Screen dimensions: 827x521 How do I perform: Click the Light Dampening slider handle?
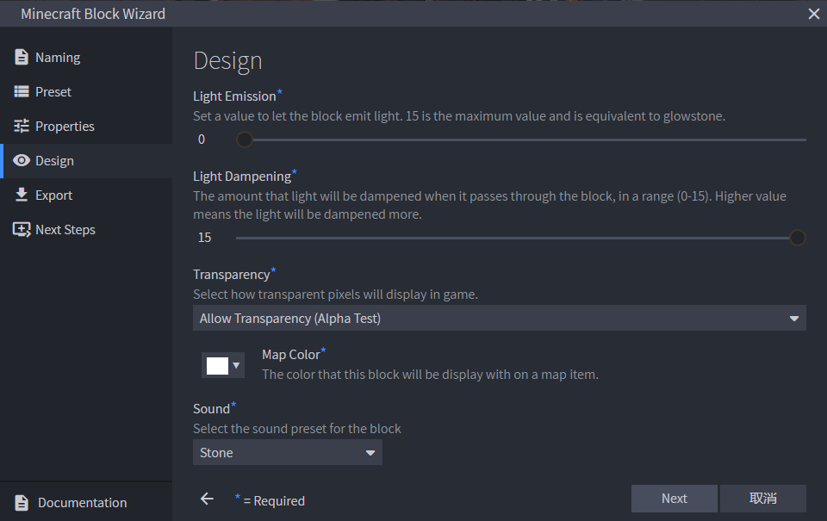[798, 238]
